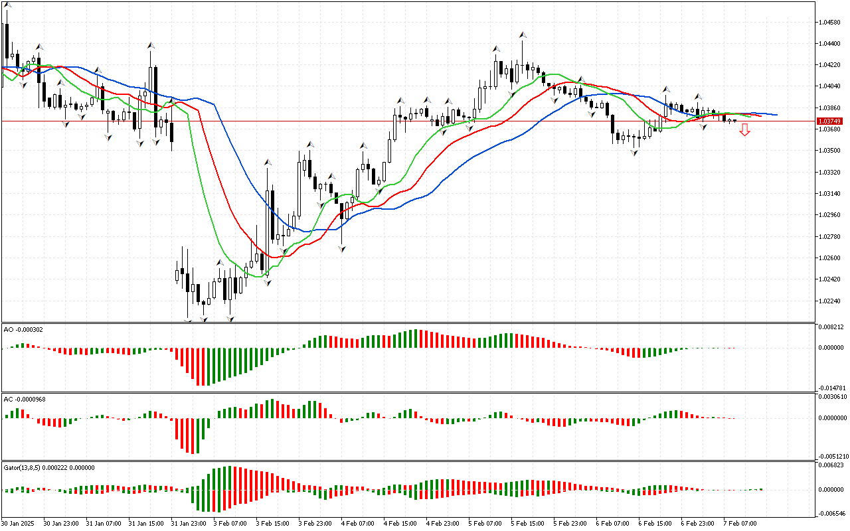
Task: Click the 1.03500 price scale value
Action: click(x=831, y=151)
